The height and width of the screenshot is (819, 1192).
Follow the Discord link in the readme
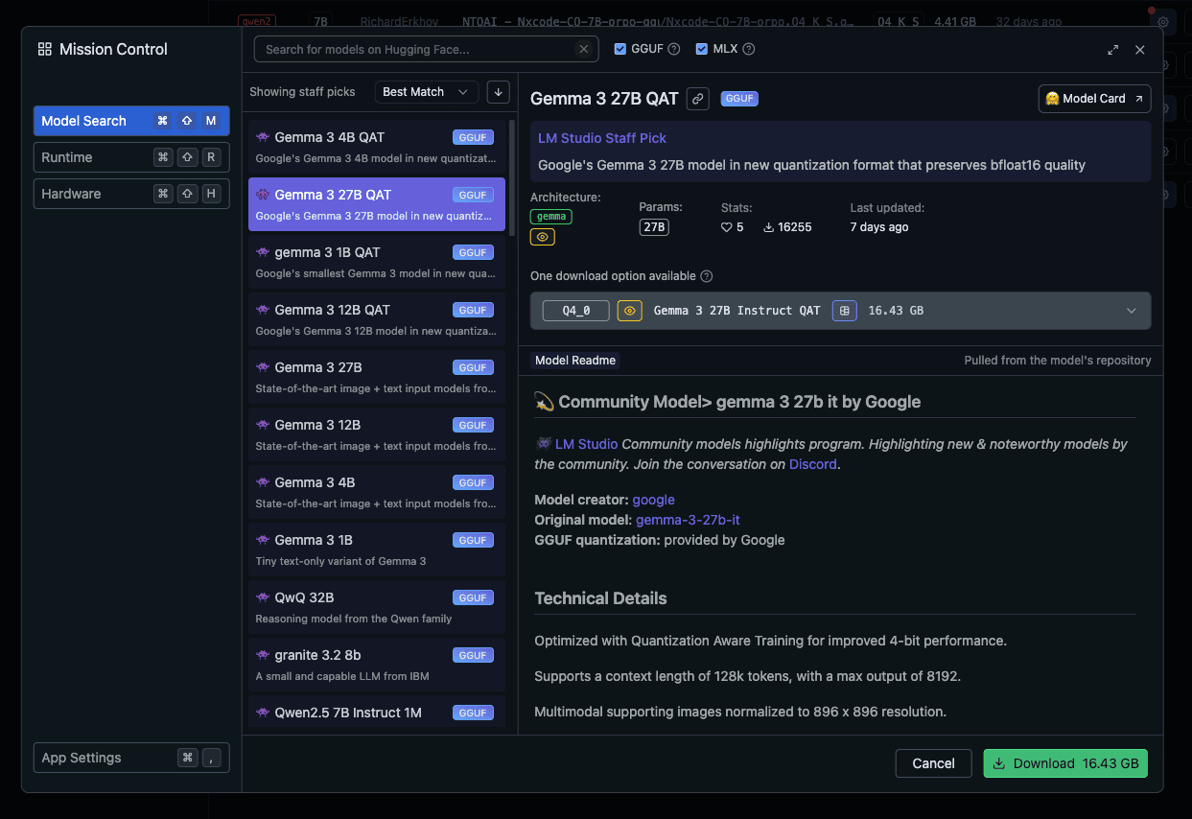(813, 464)
